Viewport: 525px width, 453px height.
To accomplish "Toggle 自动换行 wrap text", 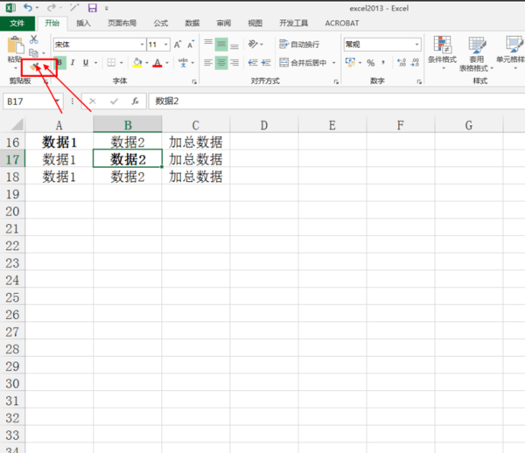I will (299, 44).
